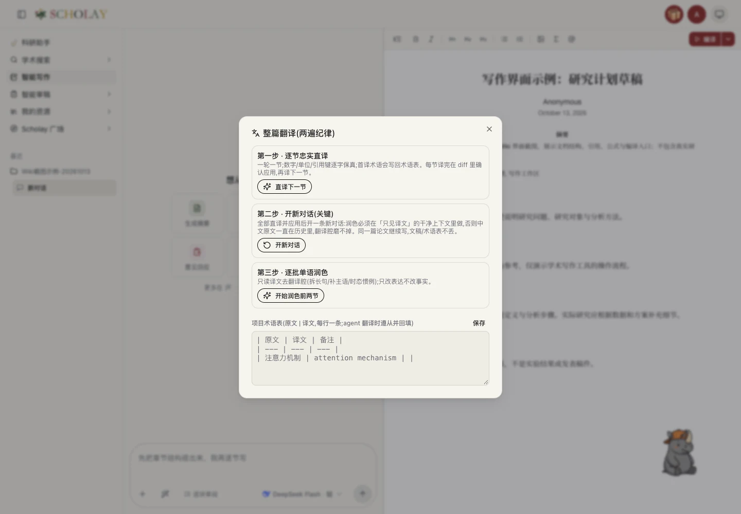Click the plus icon in the chat input
741x514 pixels.
click(143, 494)
